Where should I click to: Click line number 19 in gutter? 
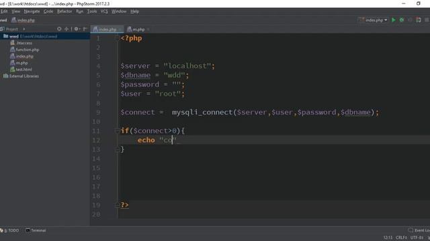[96, 206]
